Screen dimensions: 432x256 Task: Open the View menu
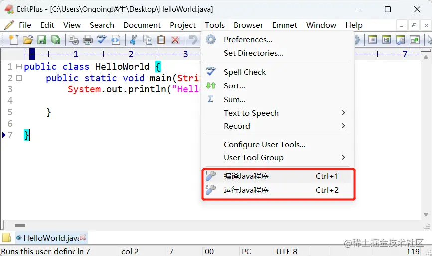[72, 25]
